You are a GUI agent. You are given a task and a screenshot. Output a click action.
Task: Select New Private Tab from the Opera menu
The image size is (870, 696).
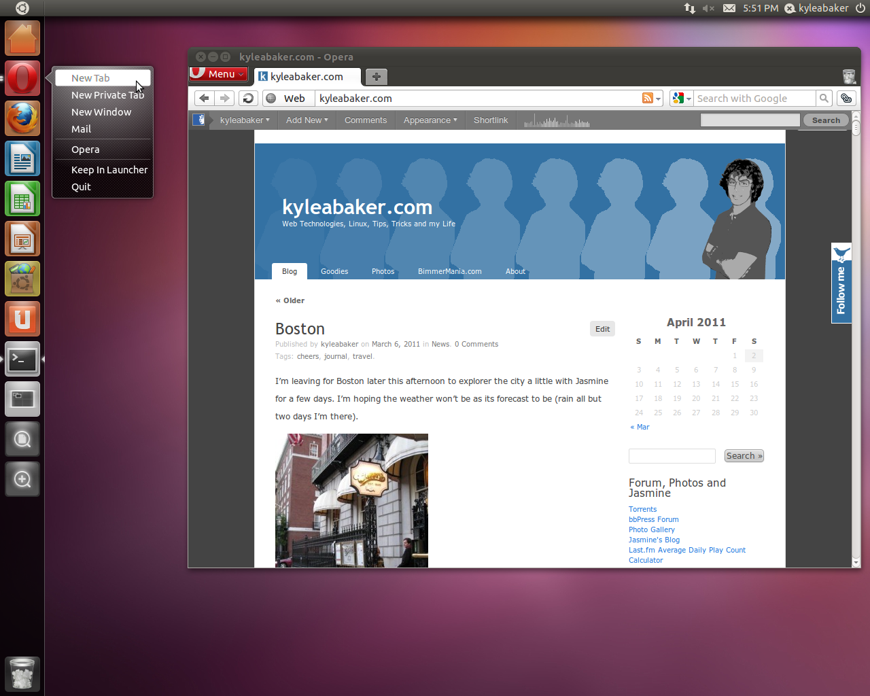(108, 94)
